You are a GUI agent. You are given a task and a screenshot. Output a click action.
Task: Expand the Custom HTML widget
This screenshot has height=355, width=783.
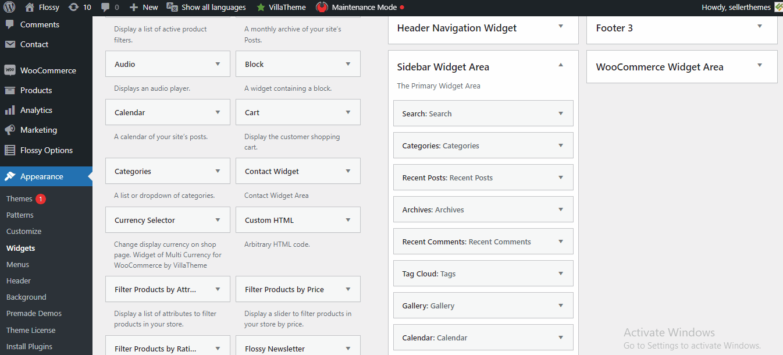tap(348, 220)
